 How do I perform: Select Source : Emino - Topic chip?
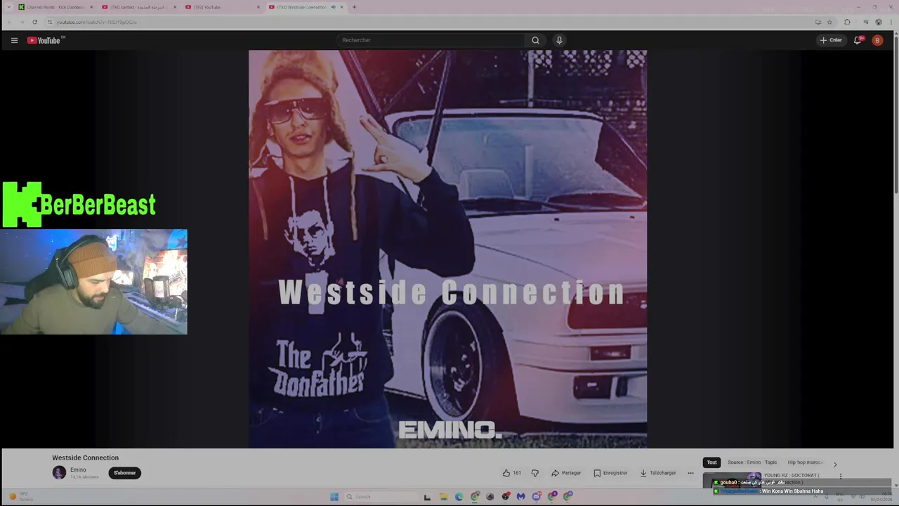click(x=752, y=462)
